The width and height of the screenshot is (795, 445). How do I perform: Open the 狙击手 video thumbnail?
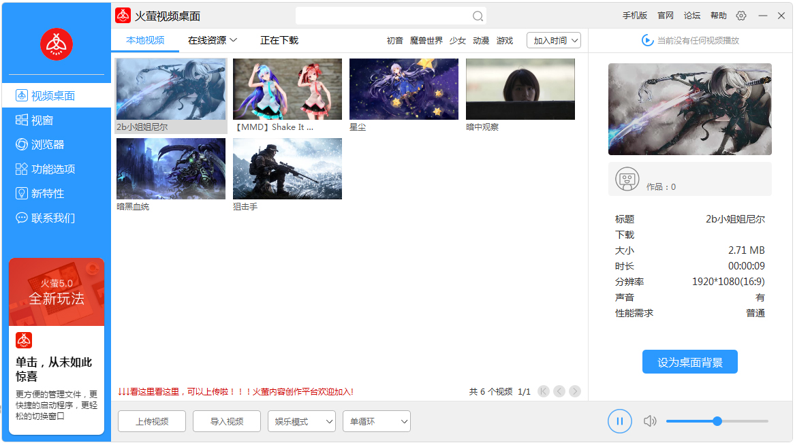pyautogui.click(x=287, y=169)
